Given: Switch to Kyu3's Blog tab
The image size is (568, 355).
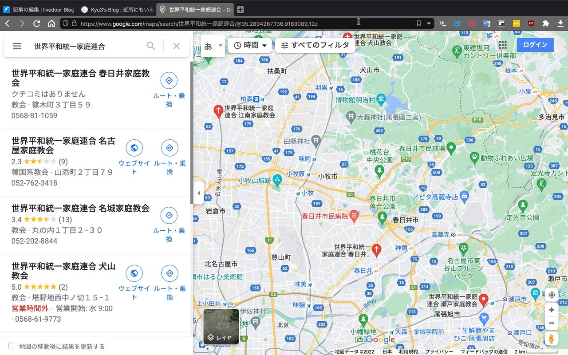Looking at the screenshot, I should coord(118,9).
